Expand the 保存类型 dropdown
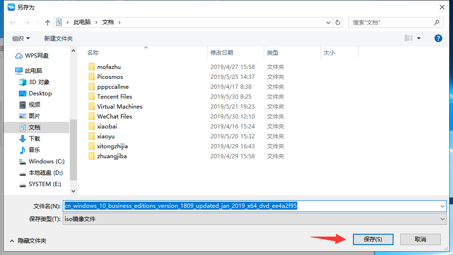The width and height of the screenshot is (453, 255). [x=442, y=219]
